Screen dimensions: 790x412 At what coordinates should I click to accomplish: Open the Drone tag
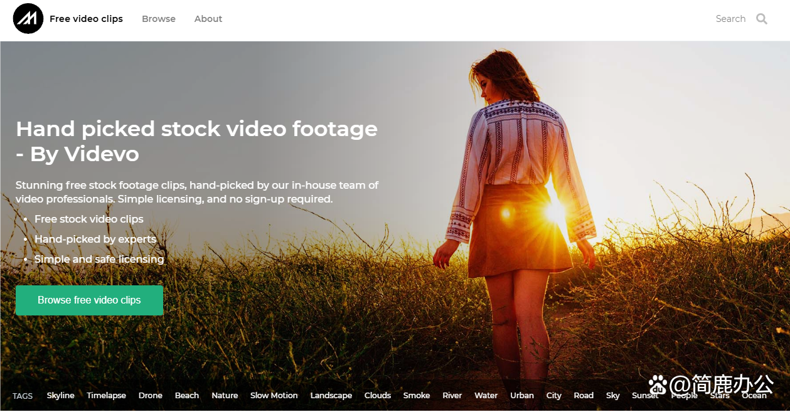tap(151, 396)
